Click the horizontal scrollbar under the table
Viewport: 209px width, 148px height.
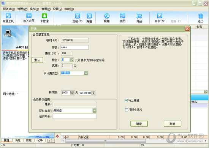pos(105,141)
